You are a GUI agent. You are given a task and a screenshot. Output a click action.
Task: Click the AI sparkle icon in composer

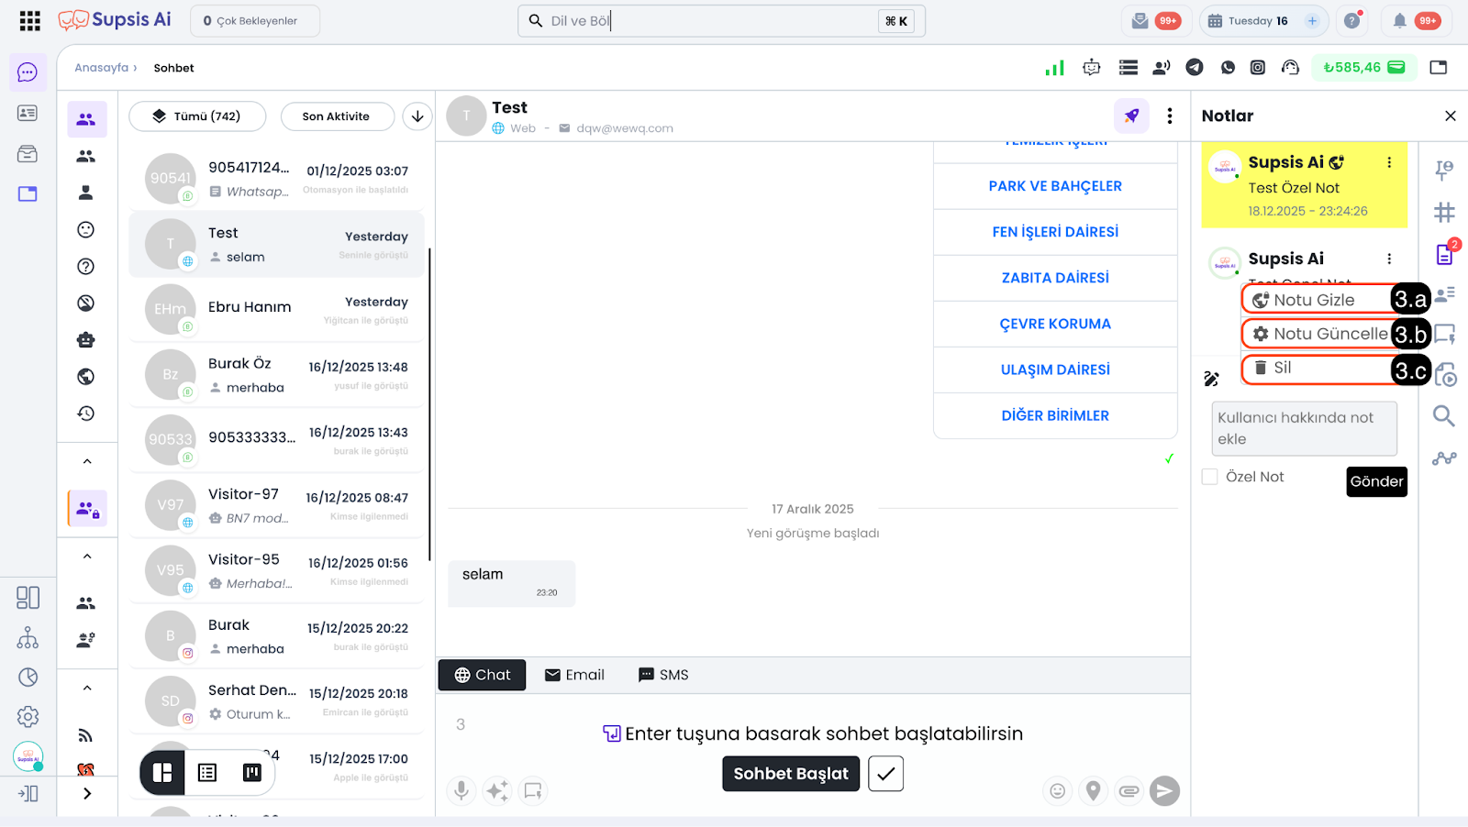coord(497,790)
